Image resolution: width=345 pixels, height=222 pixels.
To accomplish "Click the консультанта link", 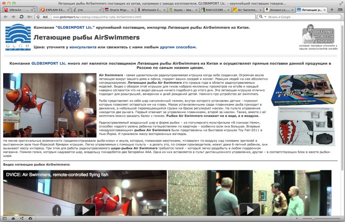I will click(x=83, y=47).
